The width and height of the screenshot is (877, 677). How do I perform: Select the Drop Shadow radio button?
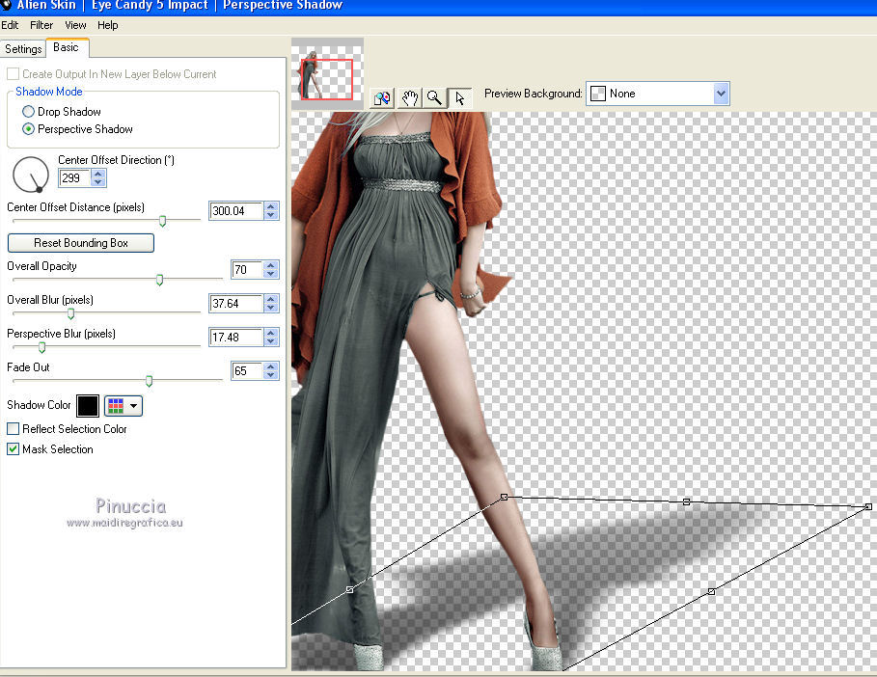[29, 112]
